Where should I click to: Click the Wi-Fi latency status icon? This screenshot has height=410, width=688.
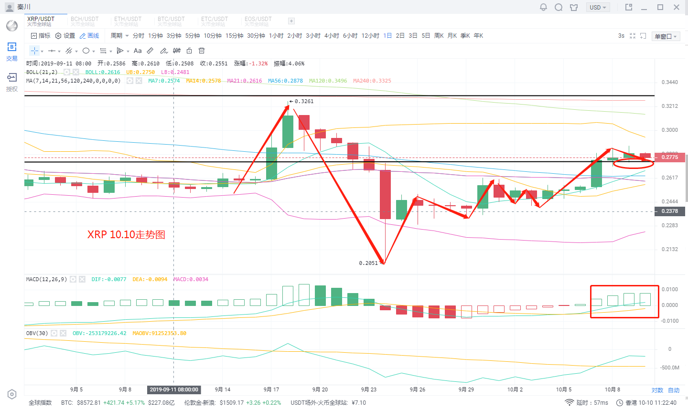pos(569,402)
